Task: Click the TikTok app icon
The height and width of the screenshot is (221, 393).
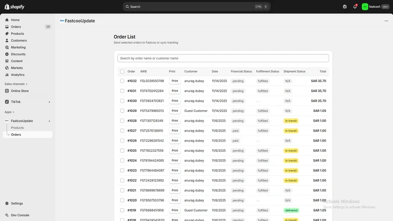Action: coord(7,102)
